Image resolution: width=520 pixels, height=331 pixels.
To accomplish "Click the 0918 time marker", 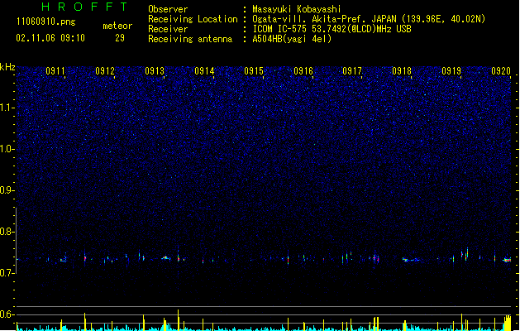I will point(402,71).
